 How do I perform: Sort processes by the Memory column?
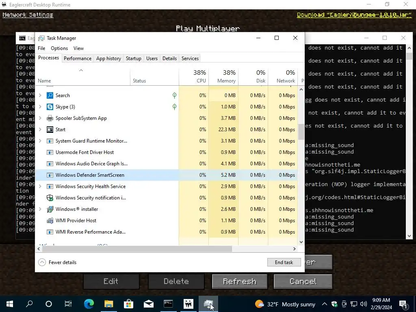223,76
